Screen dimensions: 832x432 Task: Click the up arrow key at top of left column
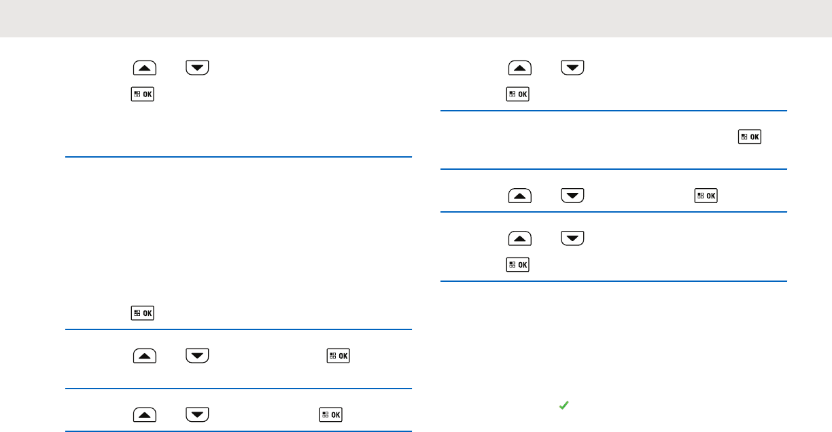(145, 68)
